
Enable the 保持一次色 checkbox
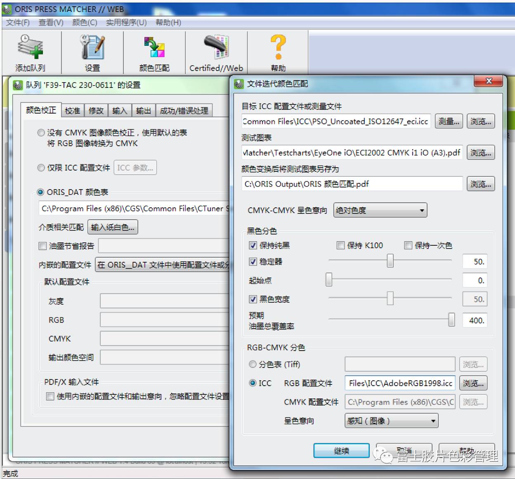[x=408, y=245]
